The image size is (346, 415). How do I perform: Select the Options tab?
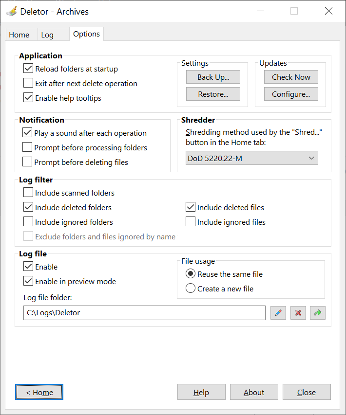pos(86,34)
